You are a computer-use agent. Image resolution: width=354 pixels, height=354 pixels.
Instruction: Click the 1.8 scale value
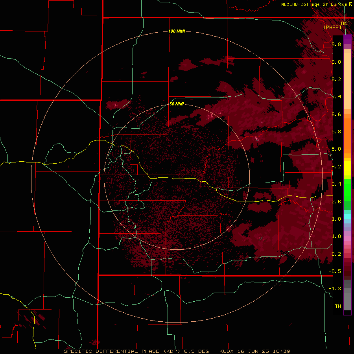pos(336,219)
